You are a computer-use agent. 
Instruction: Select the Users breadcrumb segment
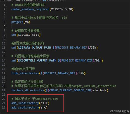(9, 1)
